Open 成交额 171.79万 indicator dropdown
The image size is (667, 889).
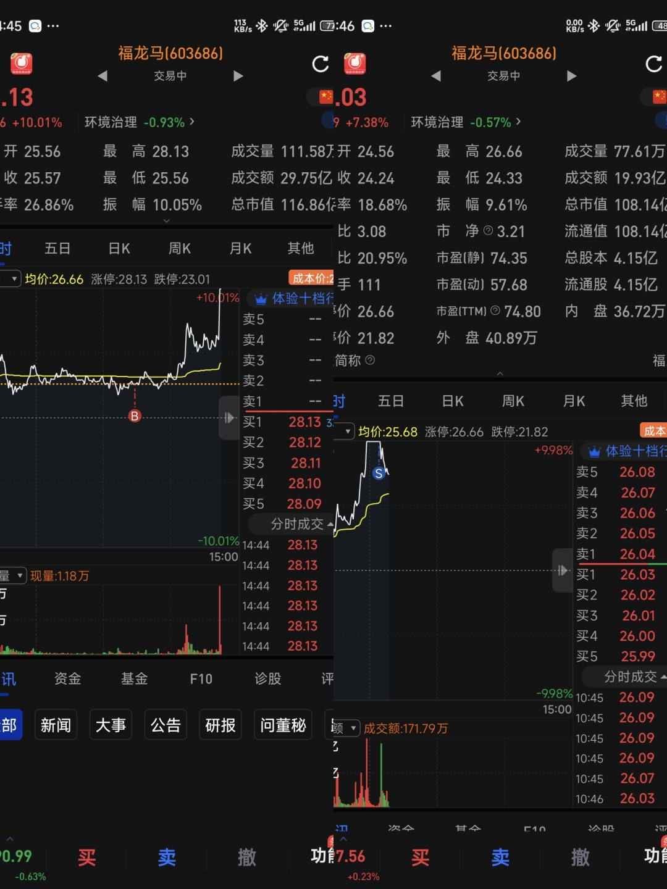[x=348, y=728]
